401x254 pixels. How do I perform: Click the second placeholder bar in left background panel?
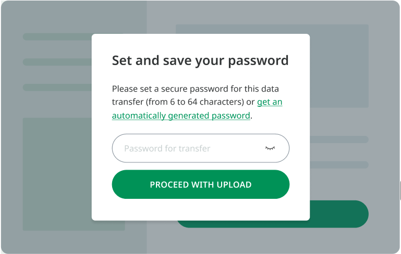click(57, 62)
